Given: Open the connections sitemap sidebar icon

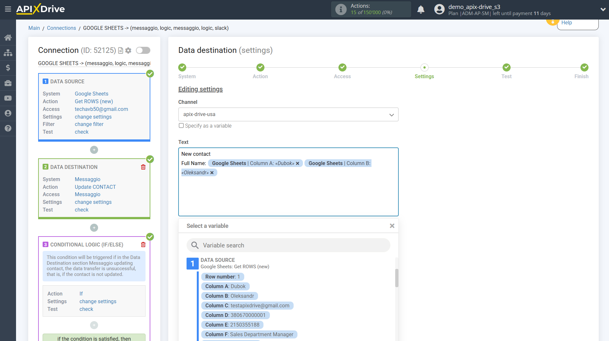Looking at the screenshot, I should 8,53.
